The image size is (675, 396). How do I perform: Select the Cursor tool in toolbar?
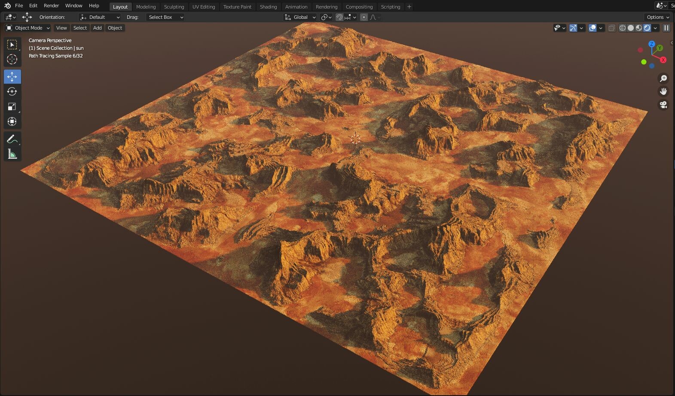click(12, 59)
